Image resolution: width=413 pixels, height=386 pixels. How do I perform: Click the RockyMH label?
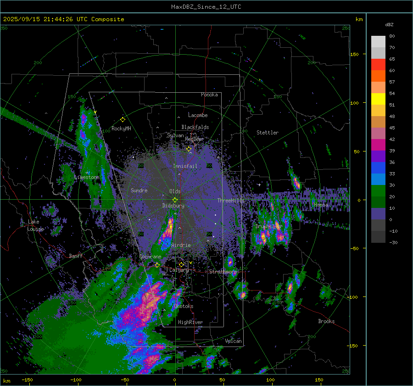(121, 129)
